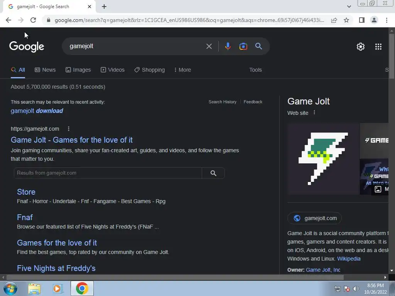Open the network tray icon

point(337,289)
